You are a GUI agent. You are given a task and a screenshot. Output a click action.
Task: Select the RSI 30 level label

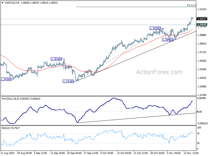tap(198, 143)
